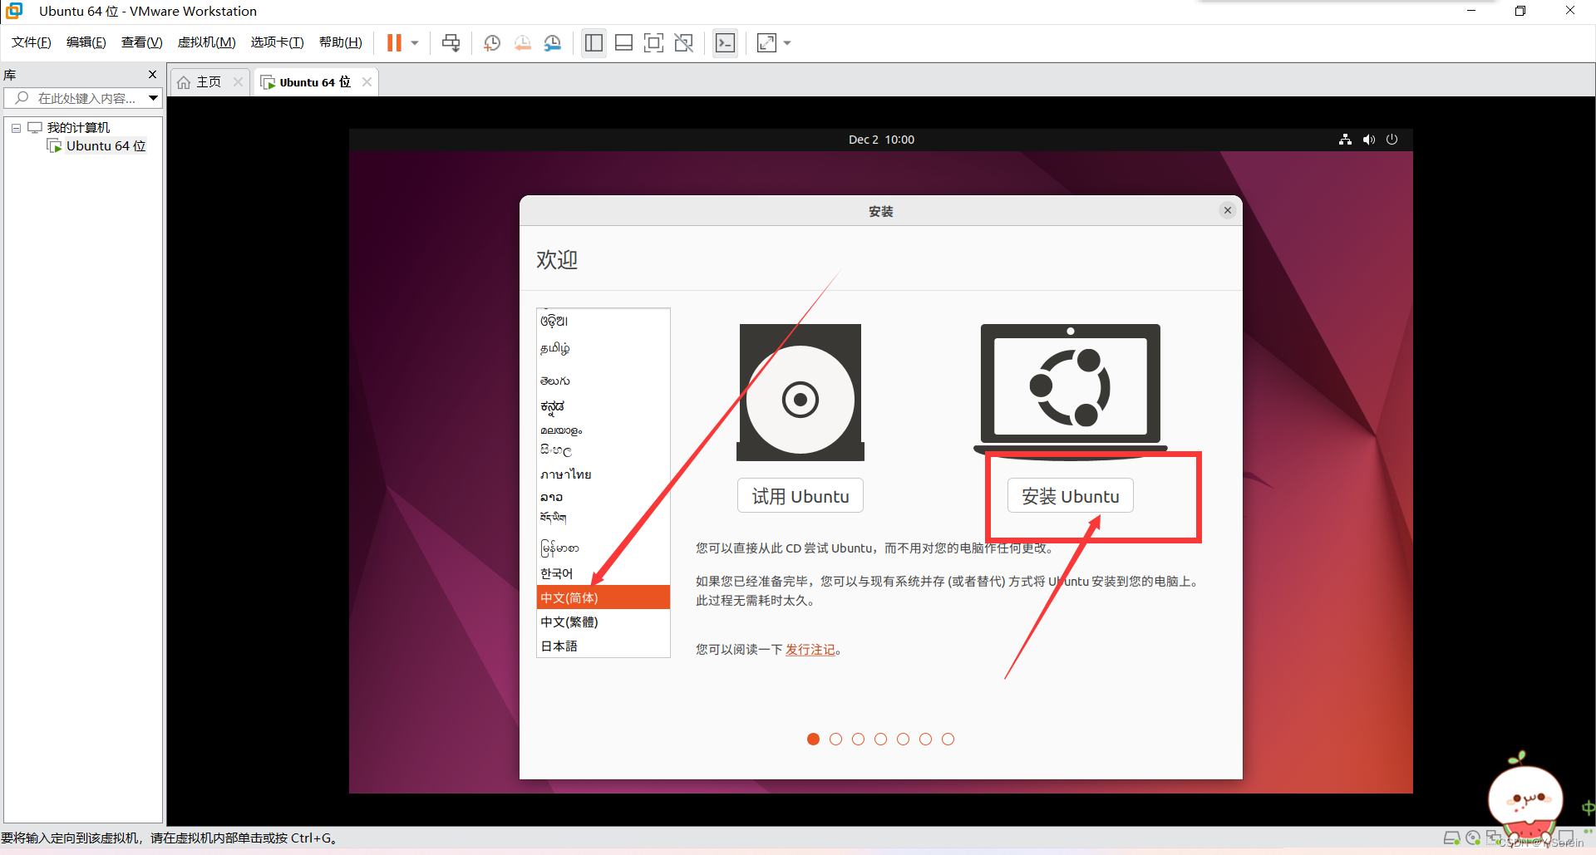Viewport: 1596px width, 855px height.
Task: Open the library search filter dropdown
Action: point(154,98)
